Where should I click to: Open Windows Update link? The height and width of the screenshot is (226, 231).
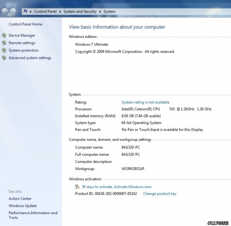point(23,206)
